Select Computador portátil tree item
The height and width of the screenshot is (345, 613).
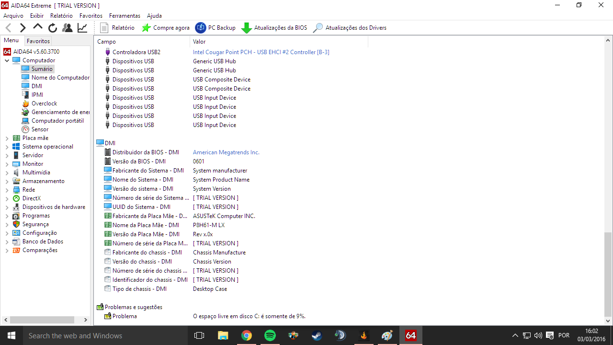pos(53,121)
